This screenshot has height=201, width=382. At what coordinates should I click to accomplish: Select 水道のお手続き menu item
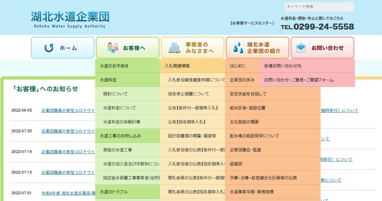(128, 66)
